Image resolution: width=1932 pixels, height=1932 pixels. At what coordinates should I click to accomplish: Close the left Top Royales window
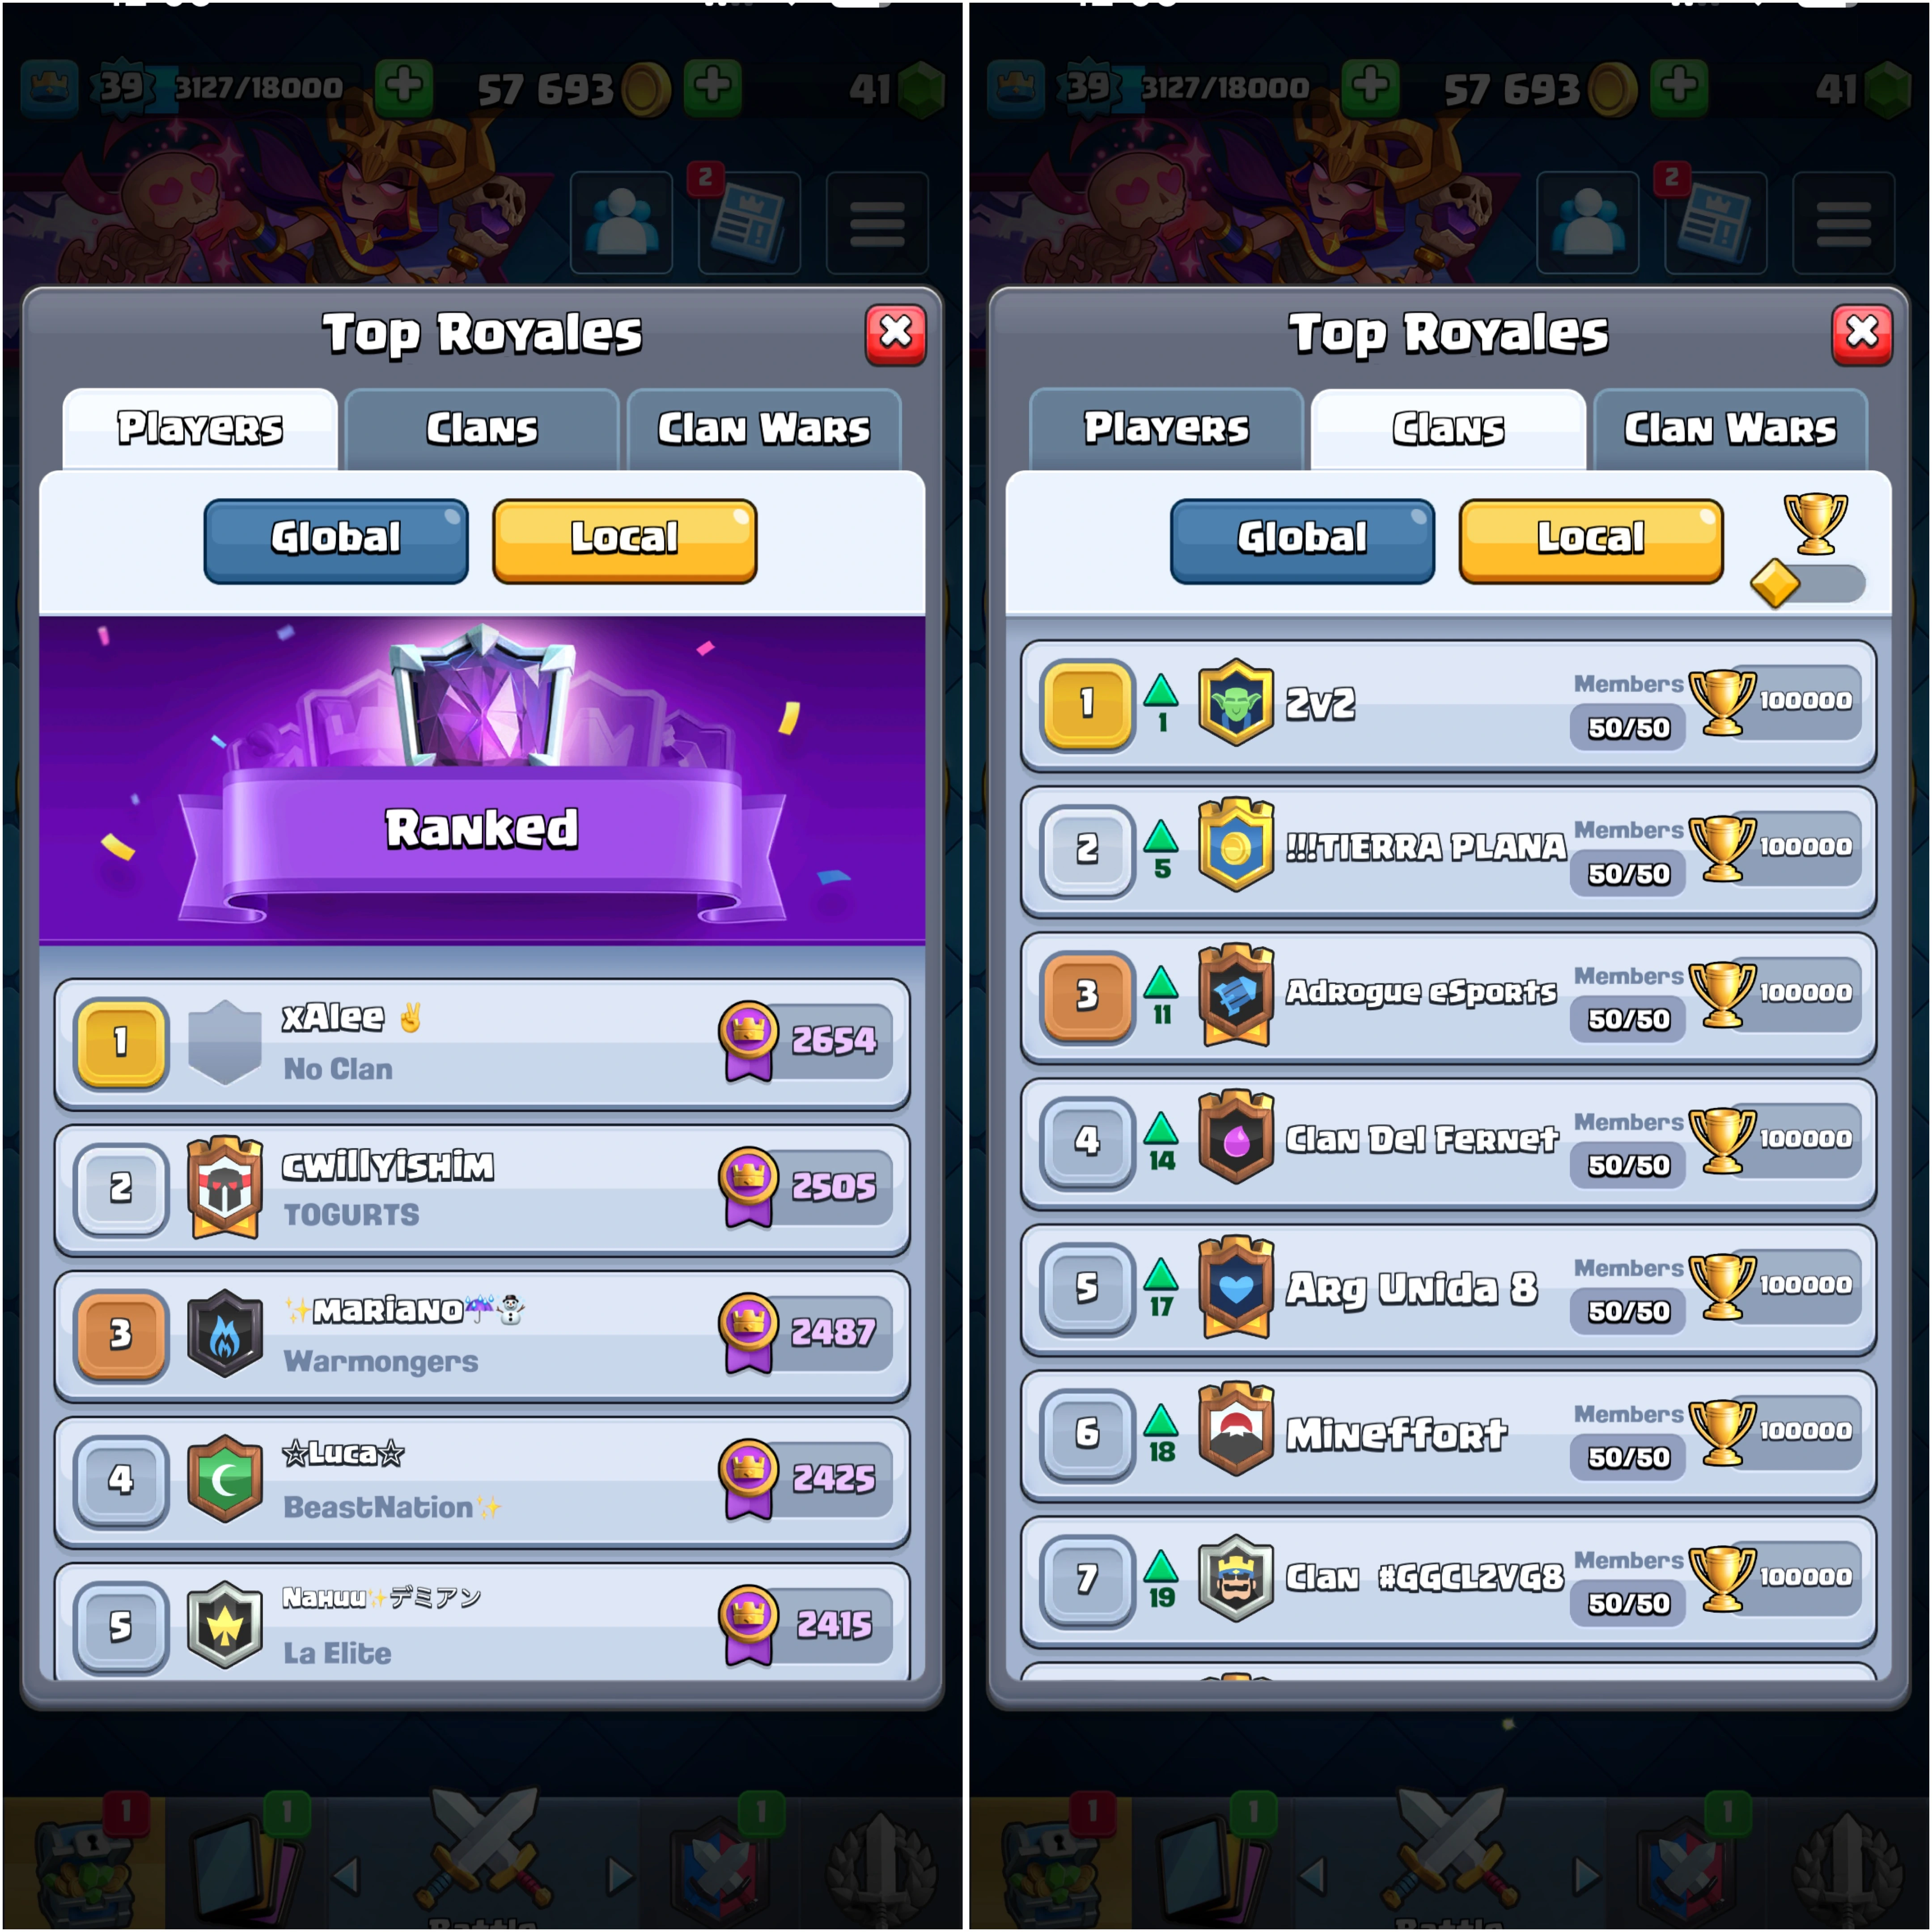point(895,334)
